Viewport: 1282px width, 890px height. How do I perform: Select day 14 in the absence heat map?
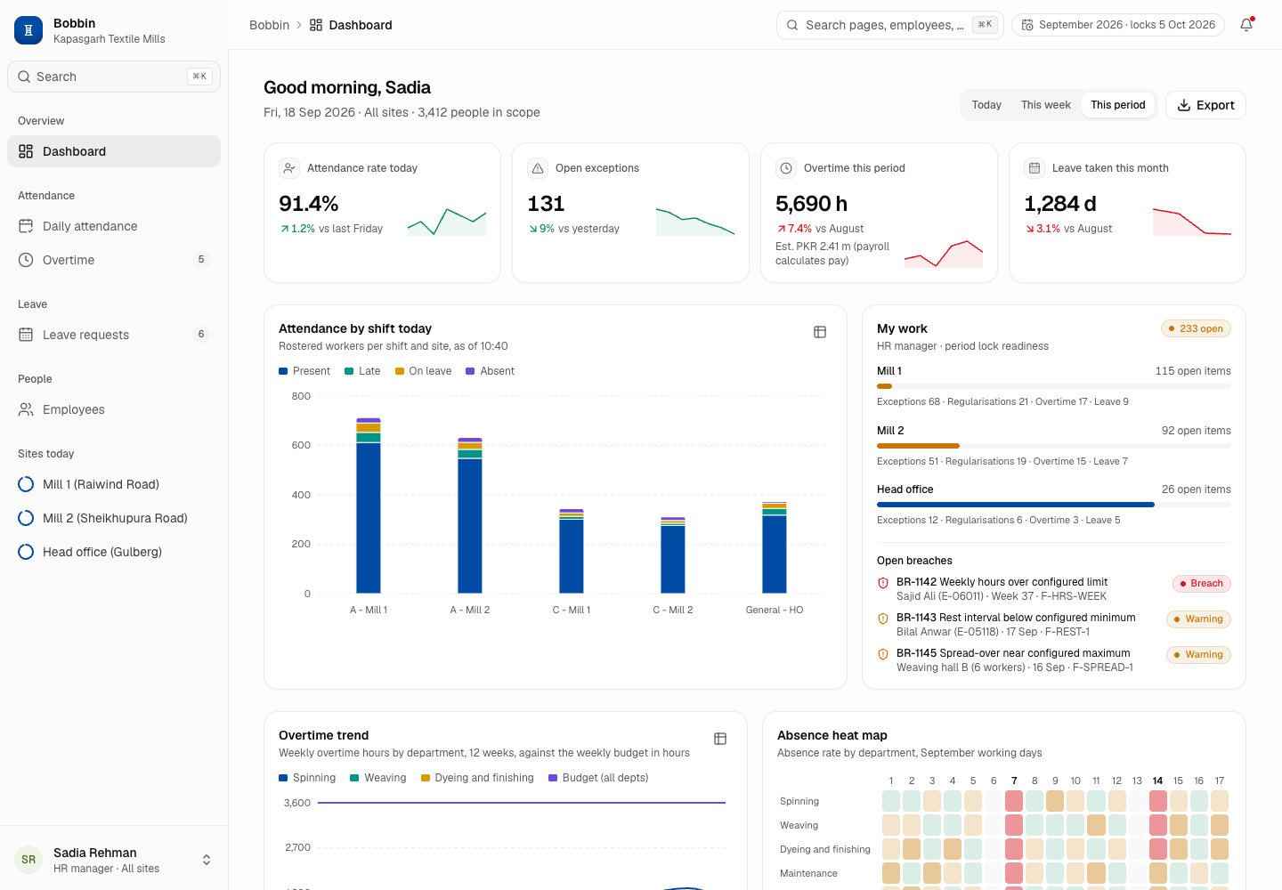(1157, 781)
